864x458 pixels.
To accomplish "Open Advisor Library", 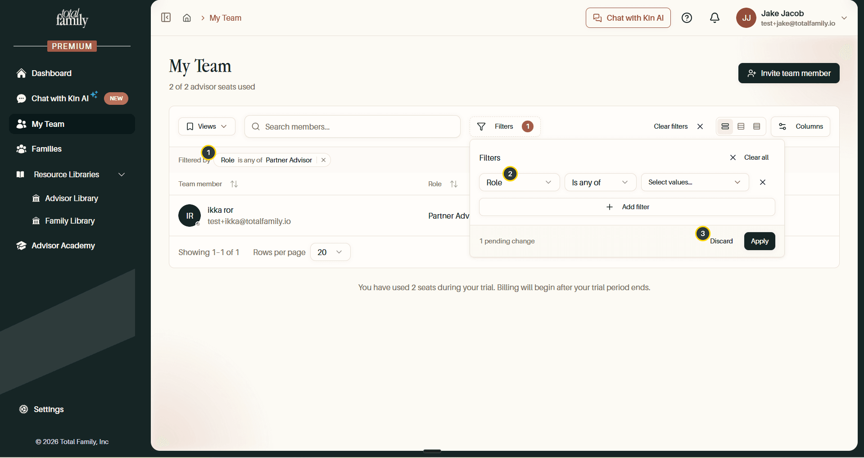I will [x=72, y=198].
